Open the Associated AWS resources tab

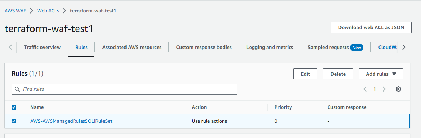coord(132,47)
